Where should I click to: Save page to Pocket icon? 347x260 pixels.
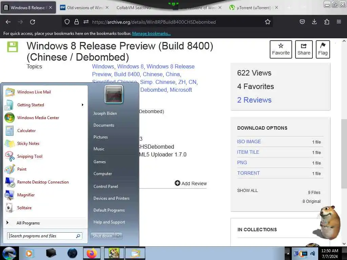click(x=302, y=22)
